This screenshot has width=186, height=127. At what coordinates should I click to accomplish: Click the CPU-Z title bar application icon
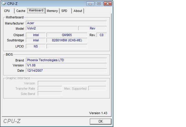coord(4,3)
